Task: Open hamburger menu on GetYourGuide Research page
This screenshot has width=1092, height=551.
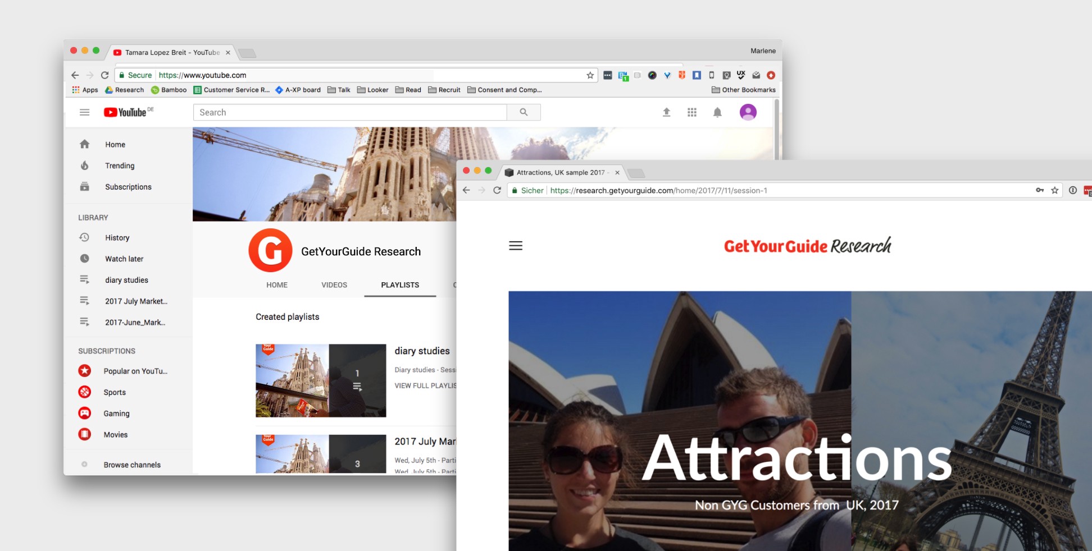Action: (x=516, y=246)
